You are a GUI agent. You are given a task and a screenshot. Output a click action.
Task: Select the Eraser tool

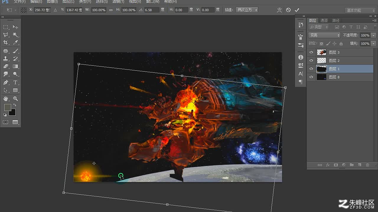coord(6,67)
